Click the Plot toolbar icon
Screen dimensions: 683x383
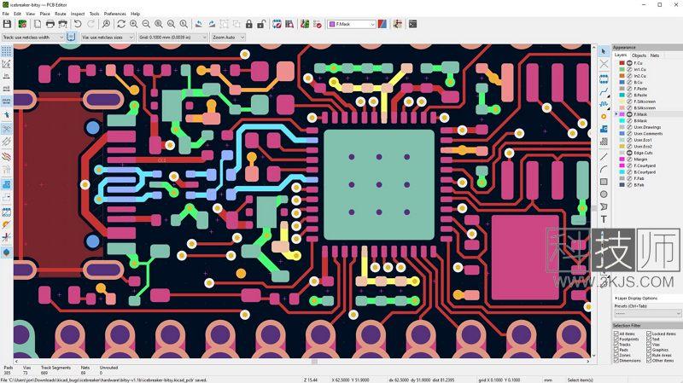pyautogui.click(x=62, y=25)
